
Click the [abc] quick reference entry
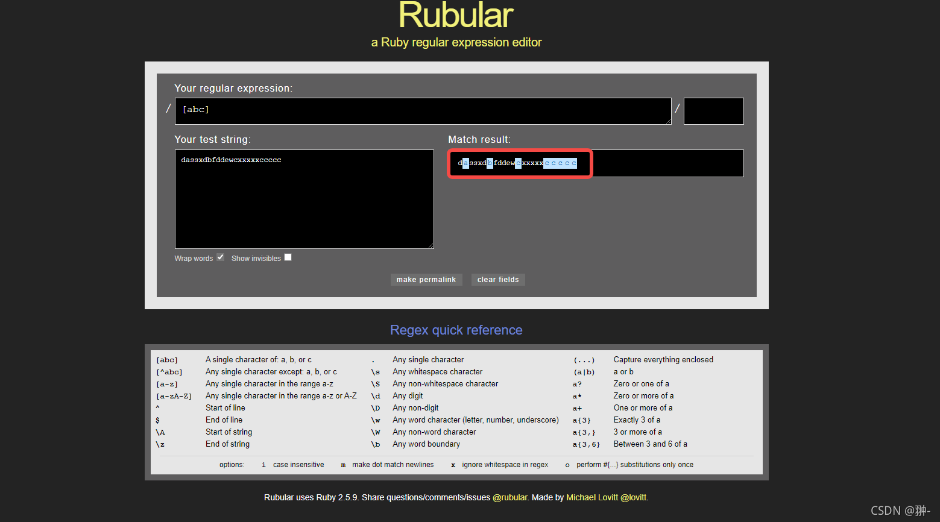167,360
